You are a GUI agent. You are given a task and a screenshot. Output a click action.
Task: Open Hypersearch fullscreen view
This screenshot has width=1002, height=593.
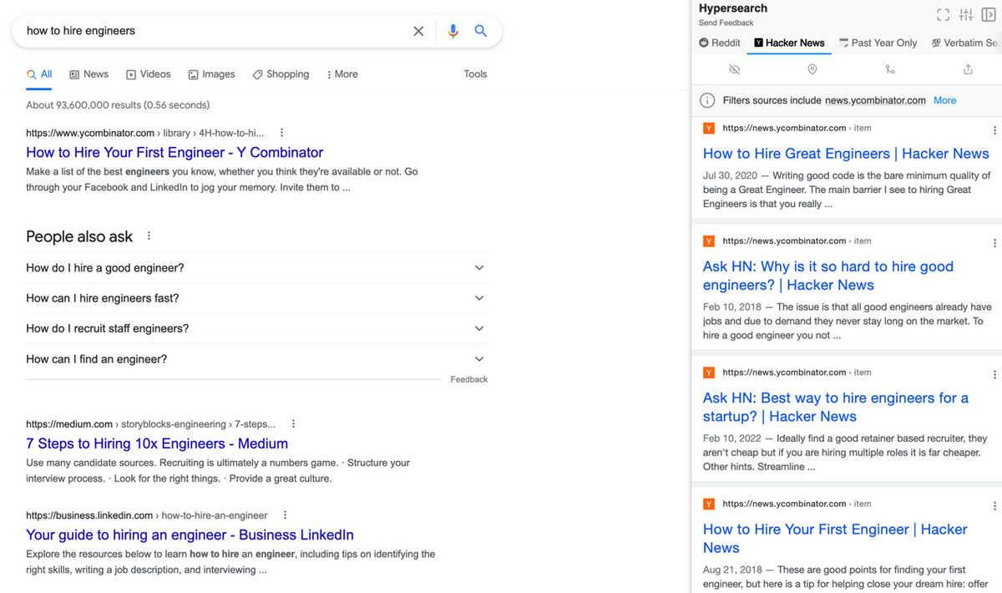point(944,14)
